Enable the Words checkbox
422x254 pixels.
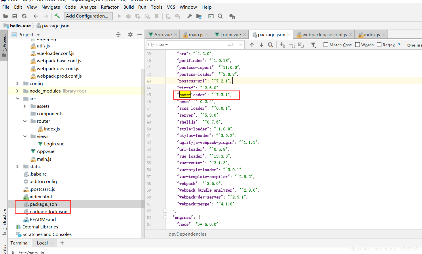point(358,45)
